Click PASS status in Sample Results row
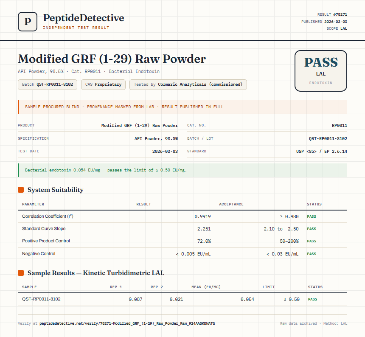This screenshot has width=365, height=337. (x=312, y=299)
